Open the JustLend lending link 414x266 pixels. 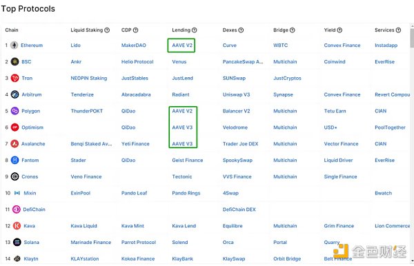click(x=182, y=78)
